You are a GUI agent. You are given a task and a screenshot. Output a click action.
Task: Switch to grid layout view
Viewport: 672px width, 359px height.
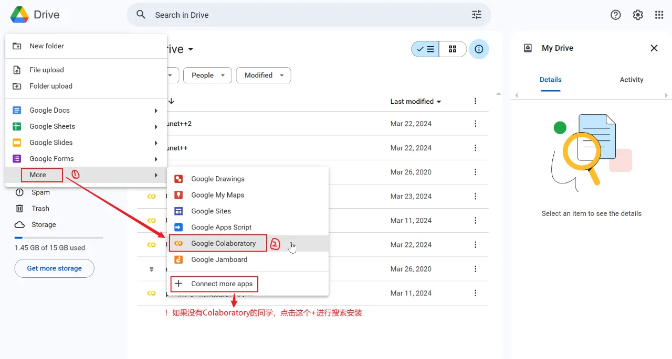point(453,49)
